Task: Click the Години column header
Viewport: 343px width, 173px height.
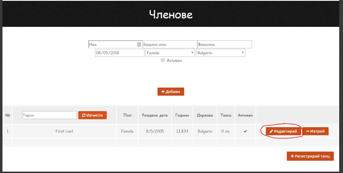Action: pos(182,115)
